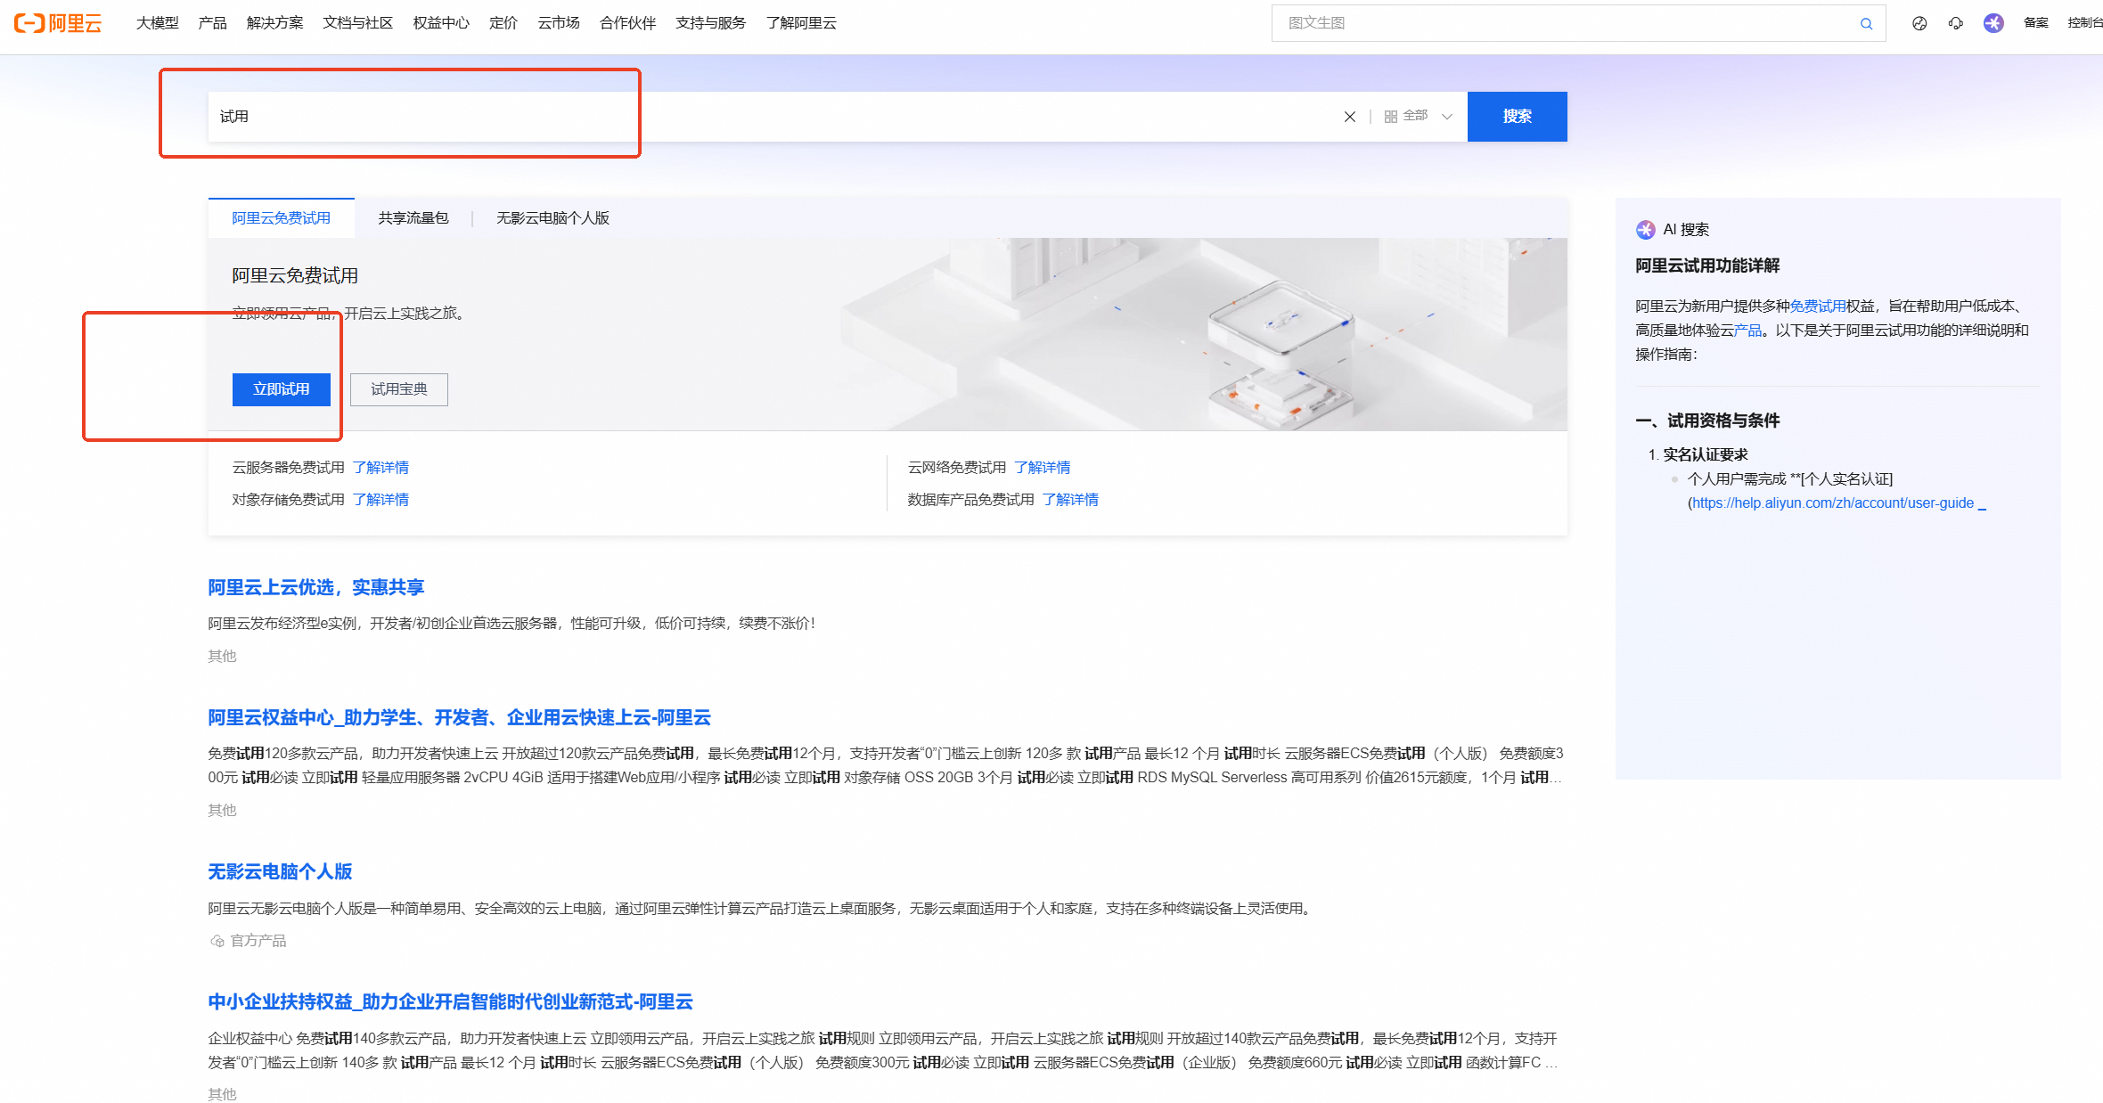Open 了解详情 for 云网络免费试用
2103x1103 pixels.
coord(1043,468)
